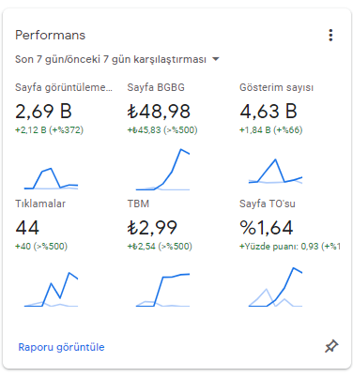The height and width of the screenshot is (377, 353).
Task: Click the Gösterim sayısı sparkline chart
Action: point(275,172)
